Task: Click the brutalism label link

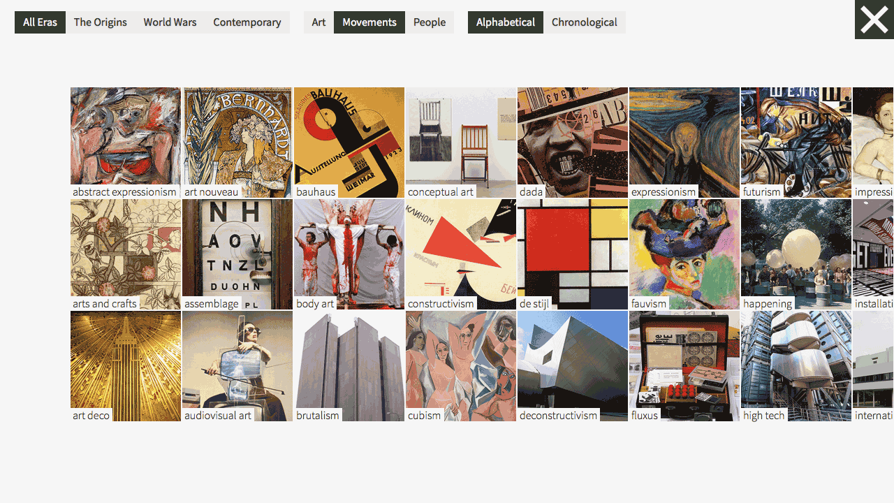Action: (x=318, y=415)
